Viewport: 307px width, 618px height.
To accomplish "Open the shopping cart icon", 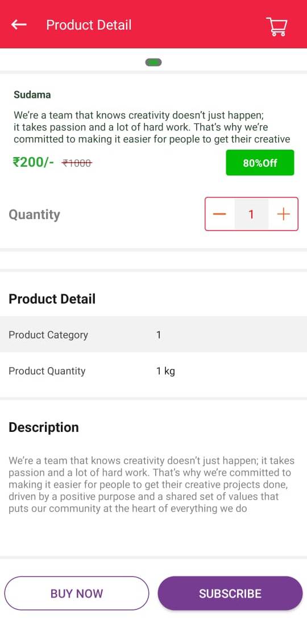I will [277, 26].
